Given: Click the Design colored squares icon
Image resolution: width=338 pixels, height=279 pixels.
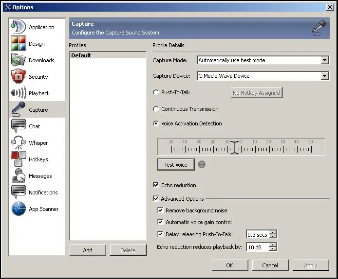Looking at the screenshot, I should tap(19, 43).
